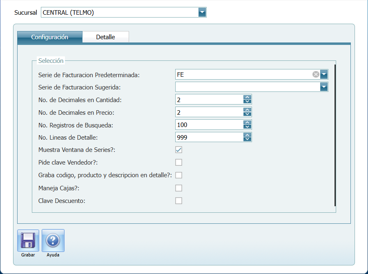The height and width of the screenshot is (274, 368).
Task: Enable graba codigo, producto y descripcion en detalle
Action: tap(178, 175)
